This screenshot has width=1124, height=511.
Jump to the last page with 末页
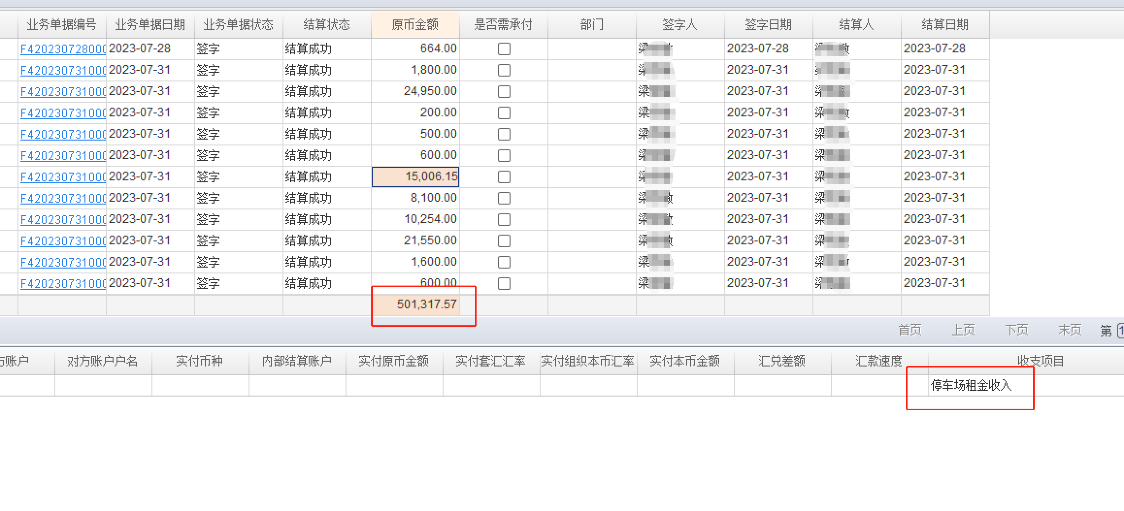(1070, 330)
